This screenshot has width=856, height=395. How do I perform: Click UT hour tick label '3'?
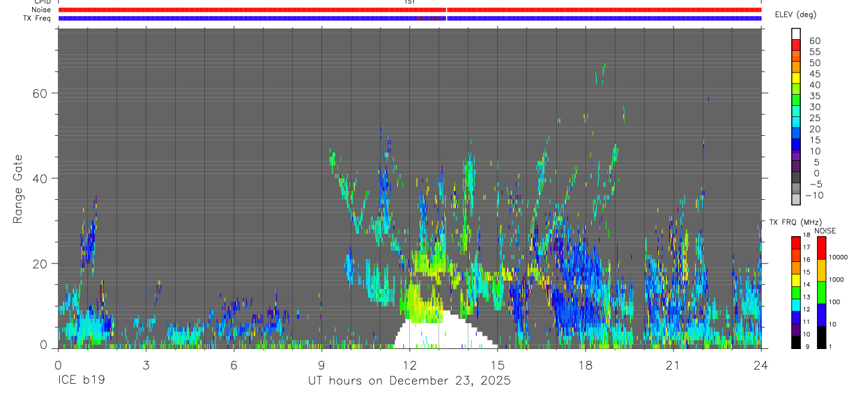tap(146, 365)
